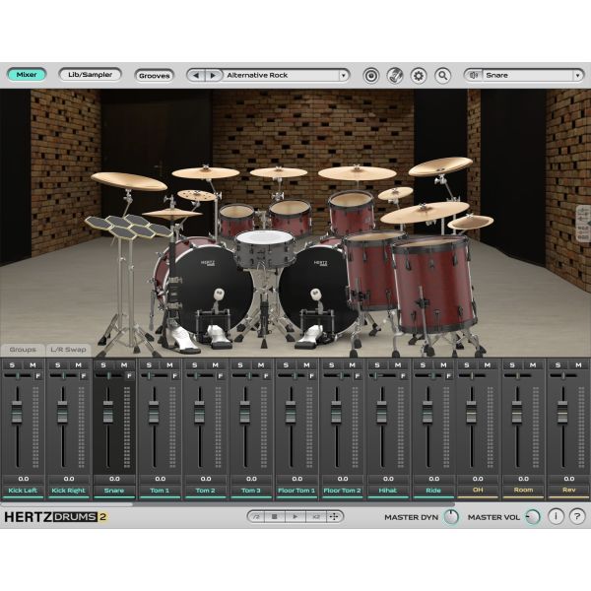Open the info button
The image size is (591, 591).
tap(556, 516)
